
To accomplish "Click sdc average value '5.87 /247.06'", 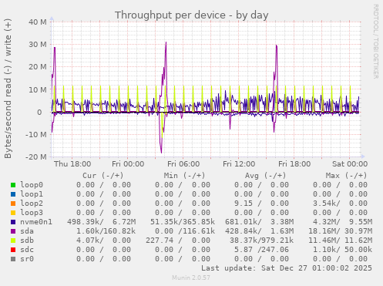I will pos(261,250).
